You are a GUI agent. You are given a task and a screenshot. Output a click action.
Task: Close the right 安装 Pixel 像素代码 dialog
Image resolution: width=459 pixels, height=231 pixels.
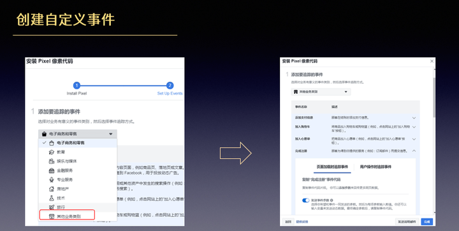[x=432, y=61]
